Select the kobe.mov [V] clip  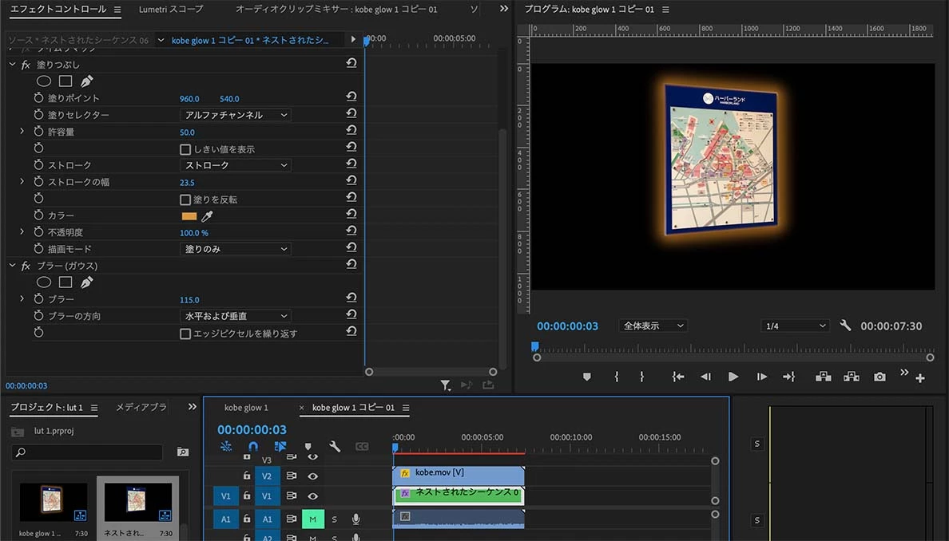point(459,475)
